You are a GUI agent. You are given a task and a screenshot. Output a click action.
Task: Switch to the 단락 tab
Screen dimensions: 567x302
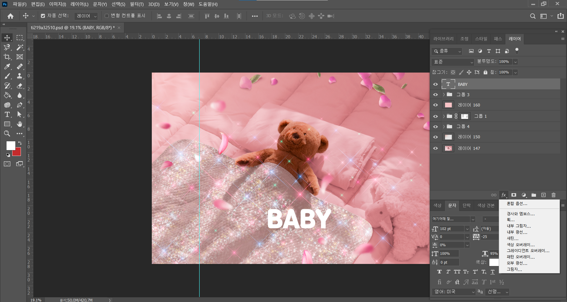coord(467,205)
